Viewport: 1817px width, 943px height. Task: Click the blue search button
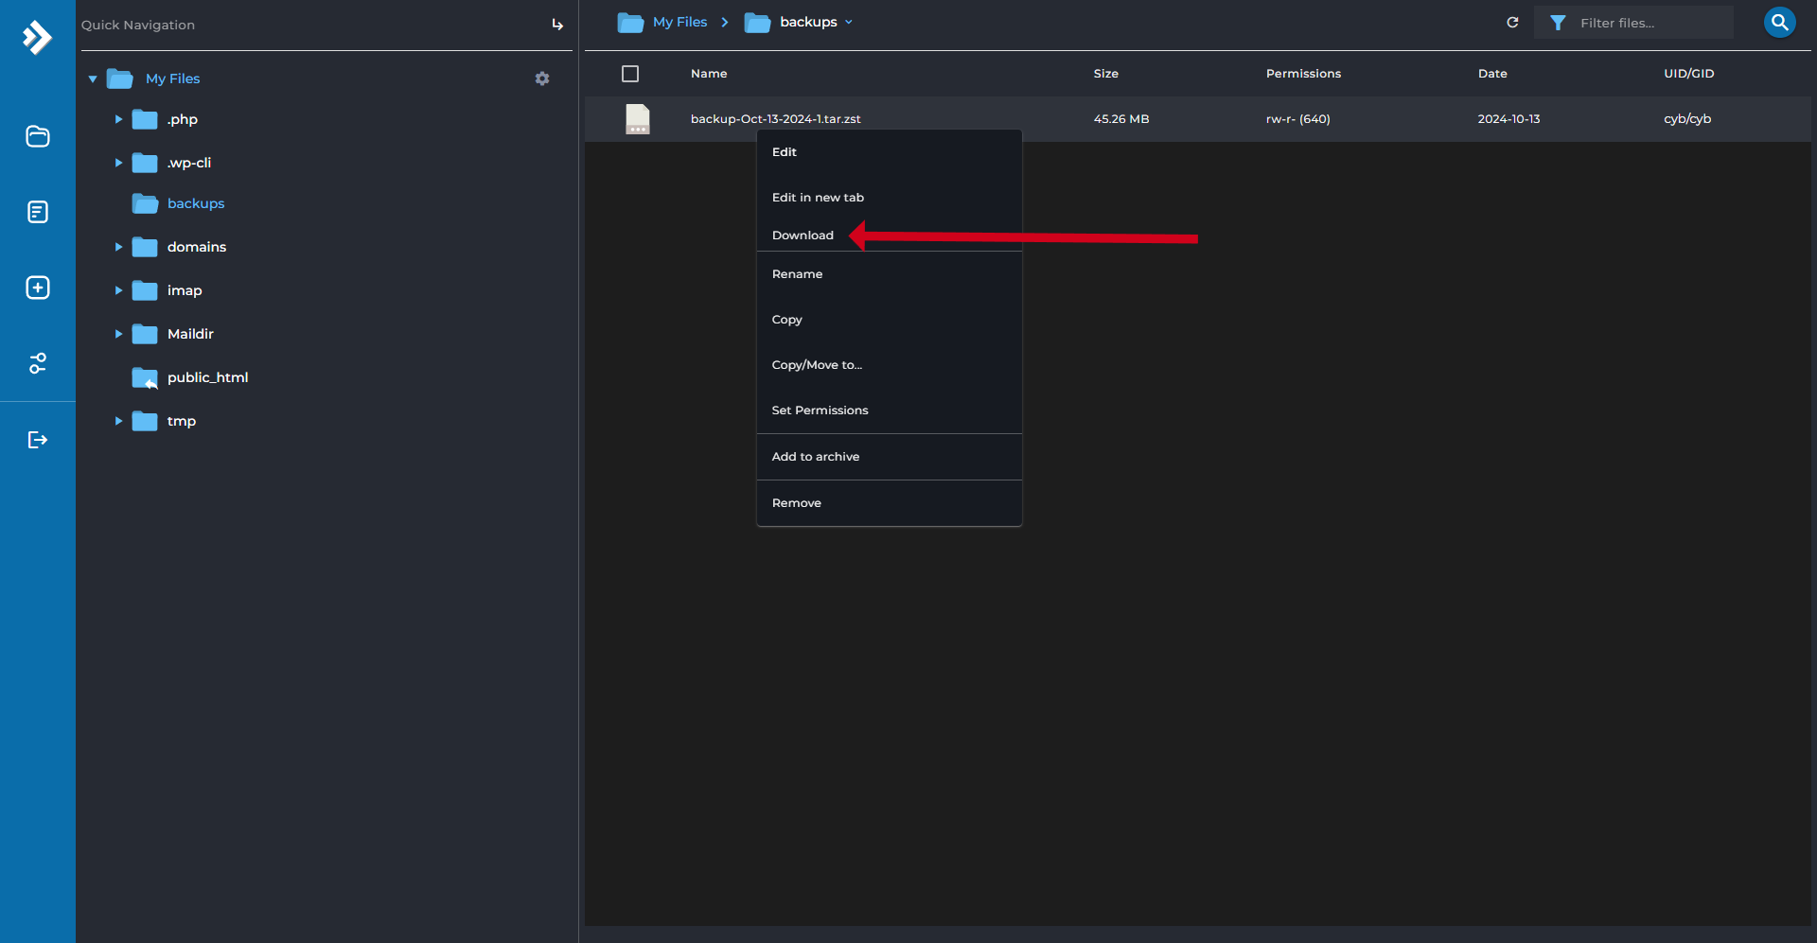pos(1779,23)
